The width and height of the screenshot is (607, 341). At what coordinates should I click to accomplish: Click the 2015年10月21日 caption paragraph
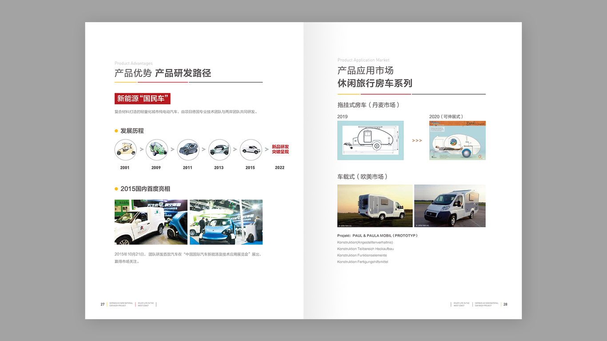[188, 258]
